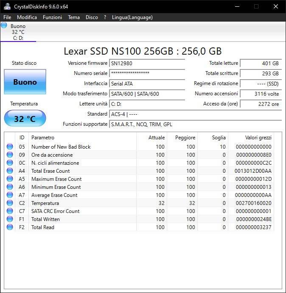The image size is (286, 293).
Task: Click status orb for Total Read
Action: pyautogui.click(x=10, y=227)
